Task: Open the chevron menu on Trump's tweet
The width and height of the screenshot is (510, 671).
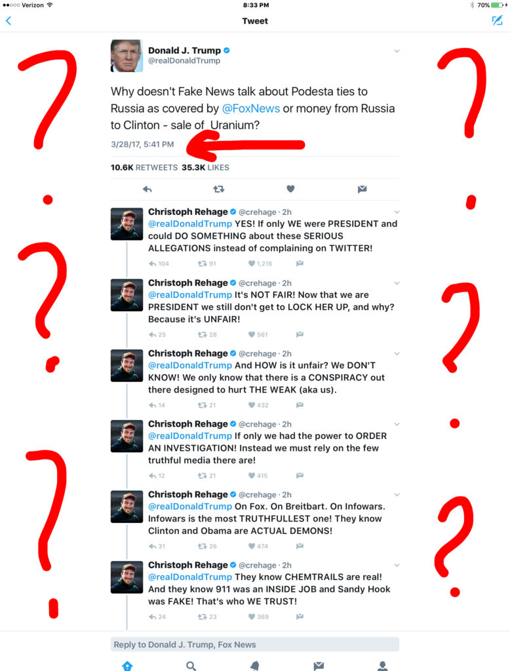Action: 397,51
